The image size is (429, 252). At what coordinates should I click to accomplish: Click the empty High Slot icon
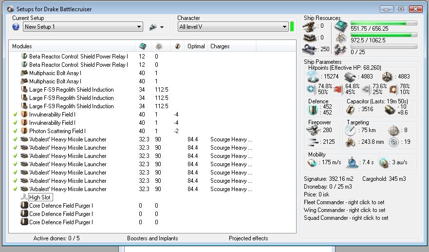24,197
